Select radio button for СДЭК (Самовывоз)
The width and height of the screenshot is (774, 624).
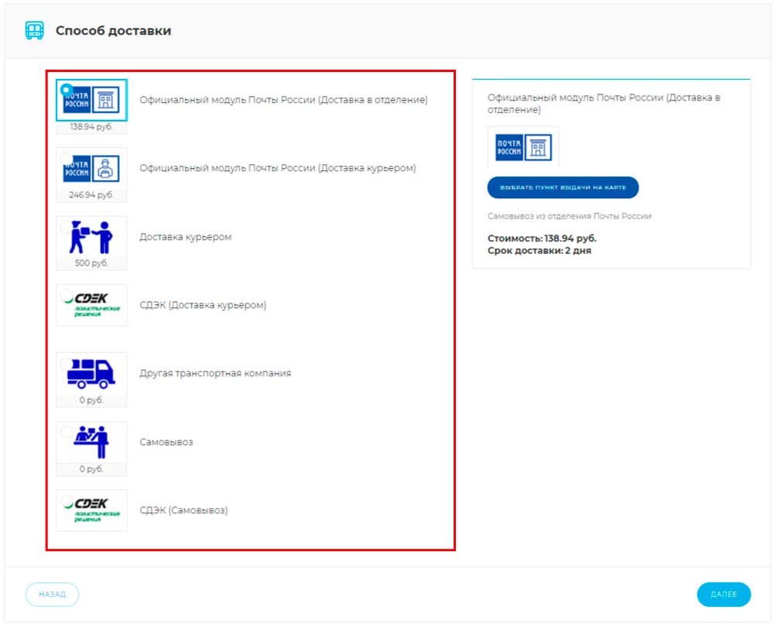click(x=67, y=500)
